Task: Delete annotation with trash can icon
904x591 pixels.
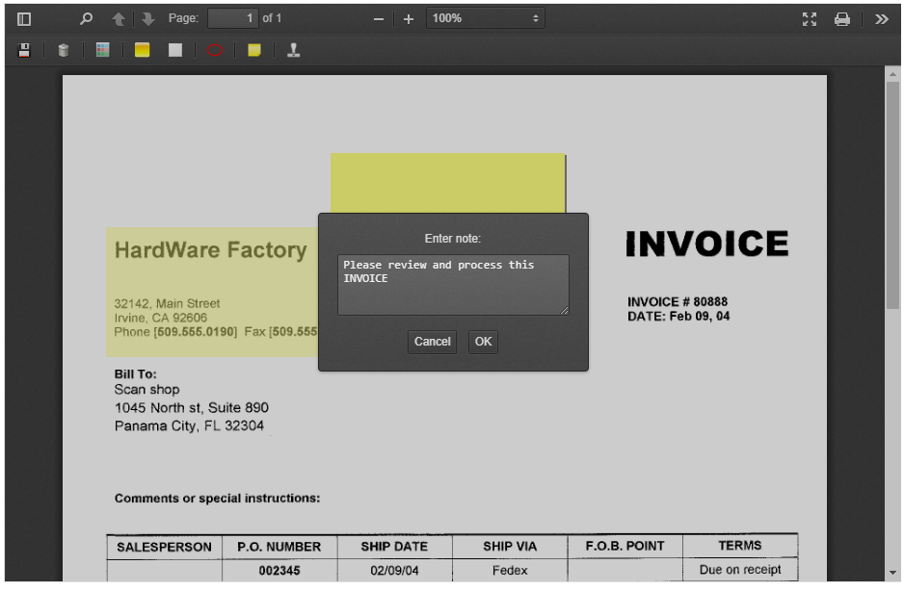Action: [64, 50]
